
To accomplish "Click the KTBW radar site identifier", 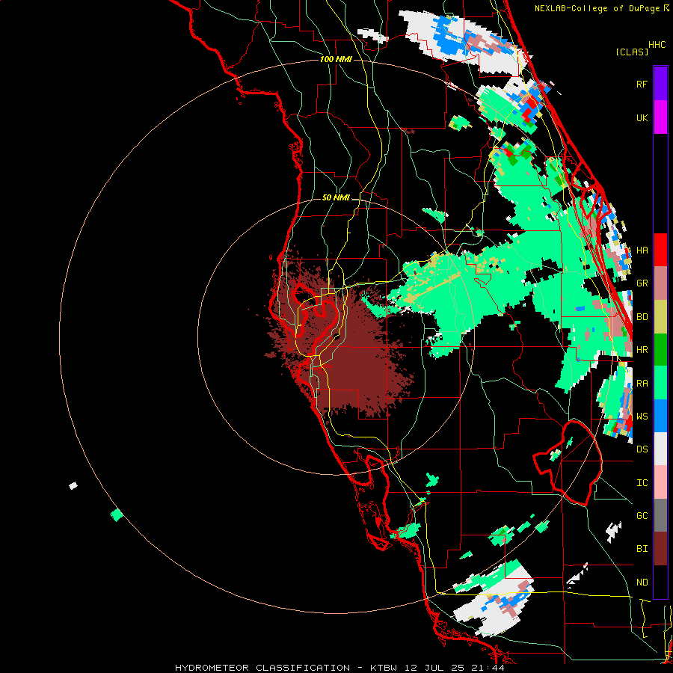I will click(384, 668).
